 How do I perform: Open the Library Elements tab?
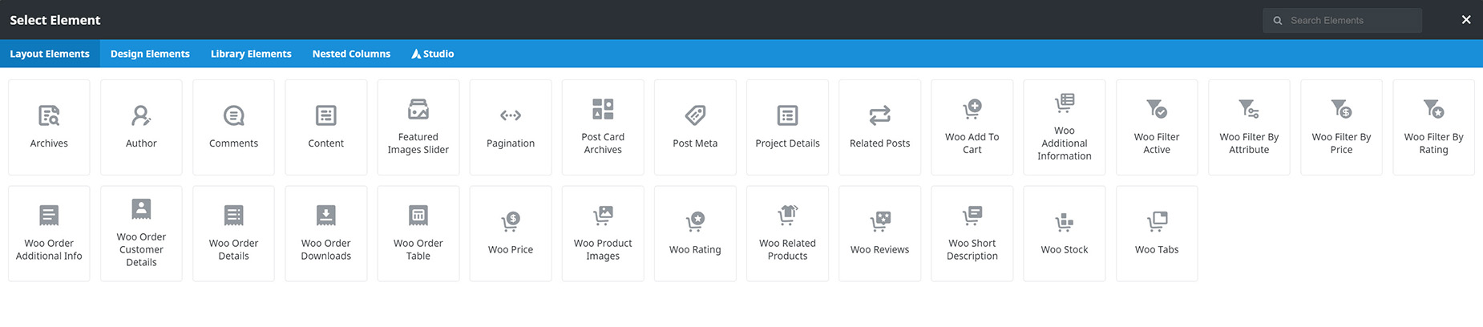251,54
